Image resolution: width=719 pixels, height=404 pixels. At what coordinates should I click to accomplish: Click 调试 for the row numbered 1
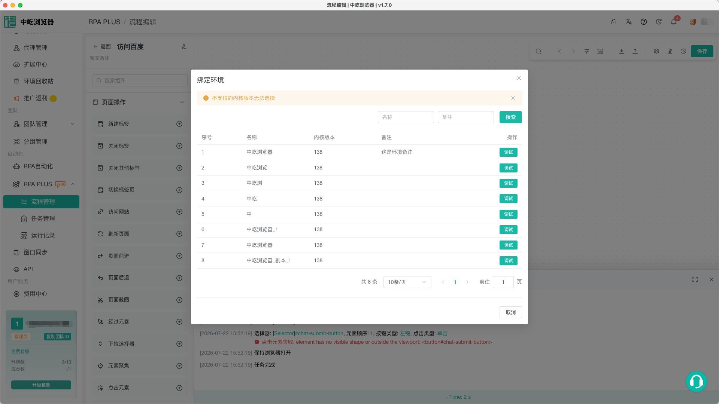click(508, 152)
